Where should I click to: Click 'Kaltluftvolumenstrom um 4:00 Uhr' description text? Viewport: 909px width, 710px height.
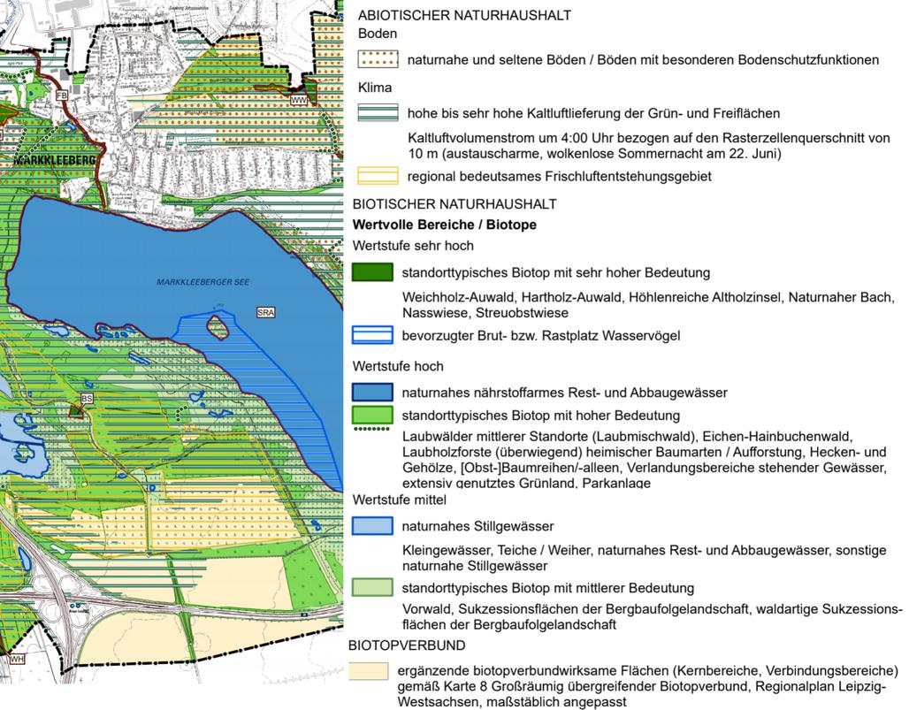tap(649, 146)
